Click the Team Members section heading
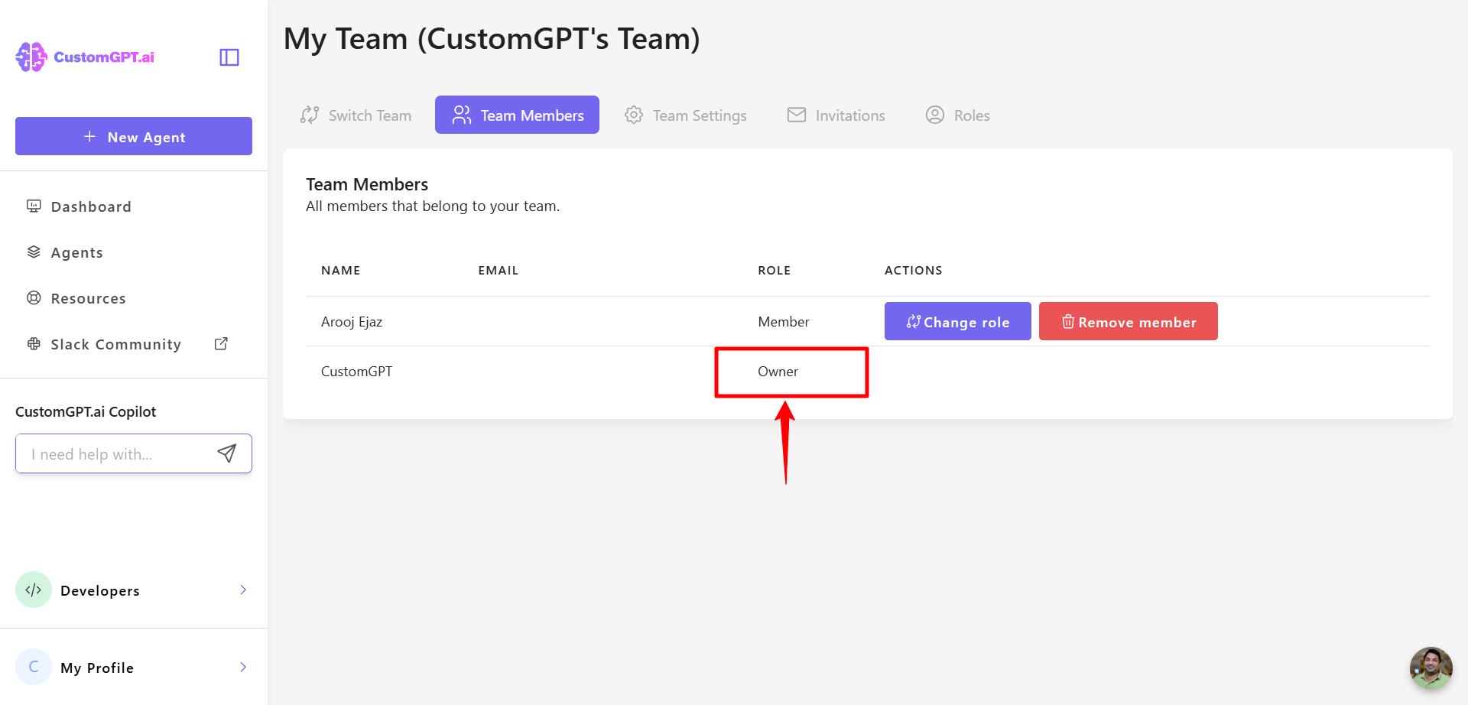The height and width of the screenshot is (705, 1468). tap(367, 184)
